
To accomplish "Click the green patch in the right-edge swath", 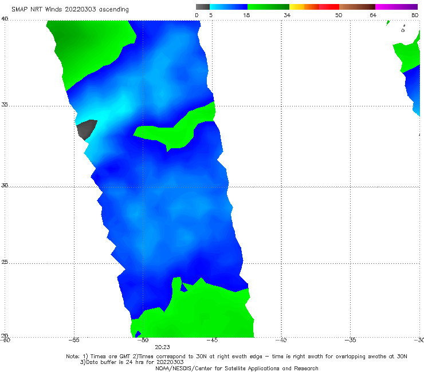I will coord(410,56).
